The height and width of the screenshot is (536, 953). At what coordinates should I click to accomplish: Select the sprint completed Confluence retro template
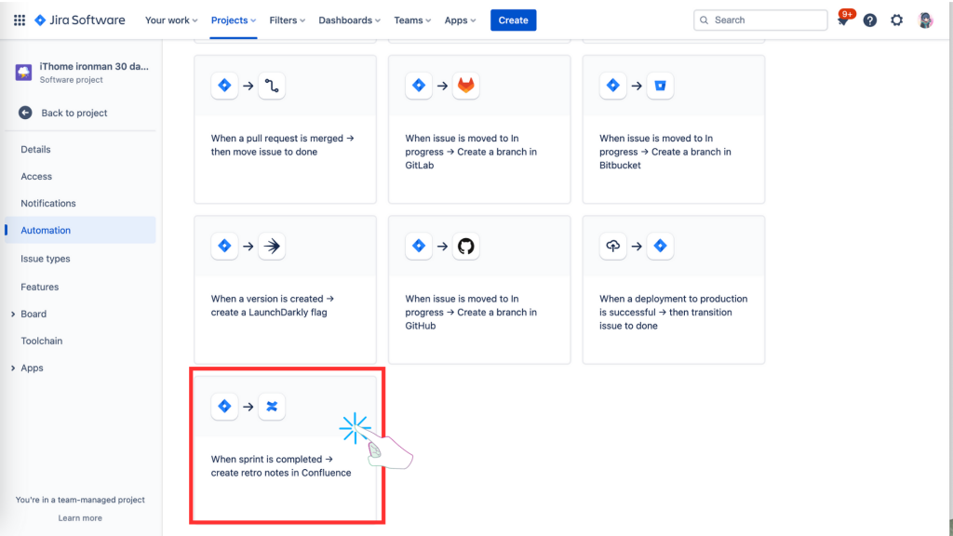pos(286,448)
